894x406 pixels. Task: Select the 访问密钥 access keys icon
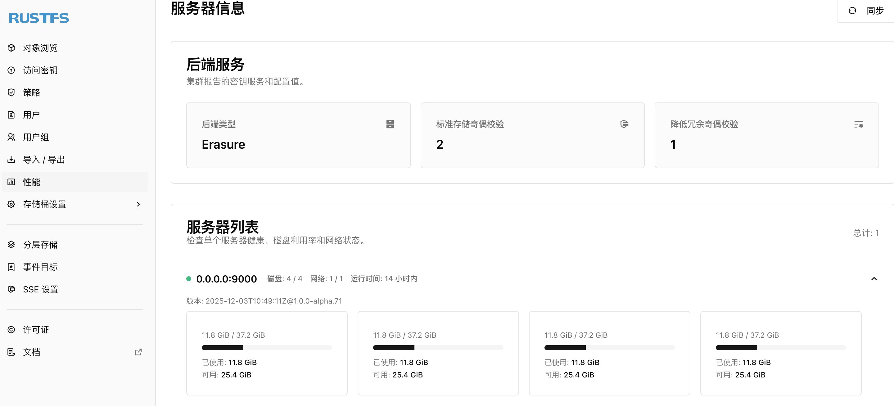(11, 70)
